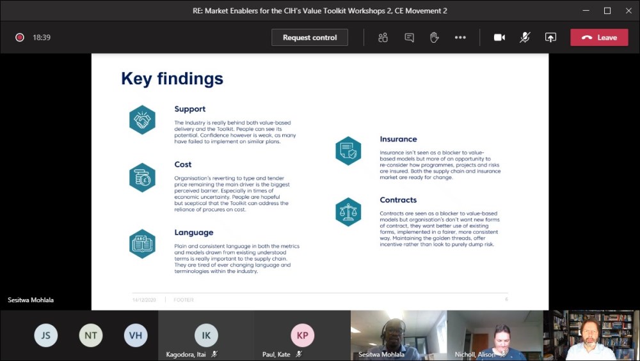Close the Teams meeting window

628,11
